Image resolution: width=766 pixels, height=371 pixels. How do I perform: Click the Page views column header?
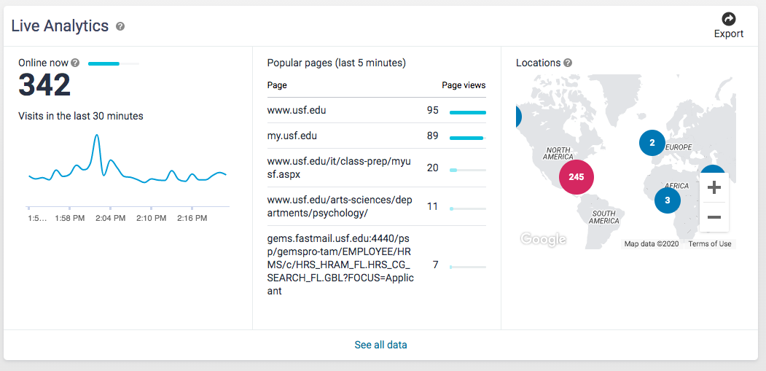coord(464,85)
